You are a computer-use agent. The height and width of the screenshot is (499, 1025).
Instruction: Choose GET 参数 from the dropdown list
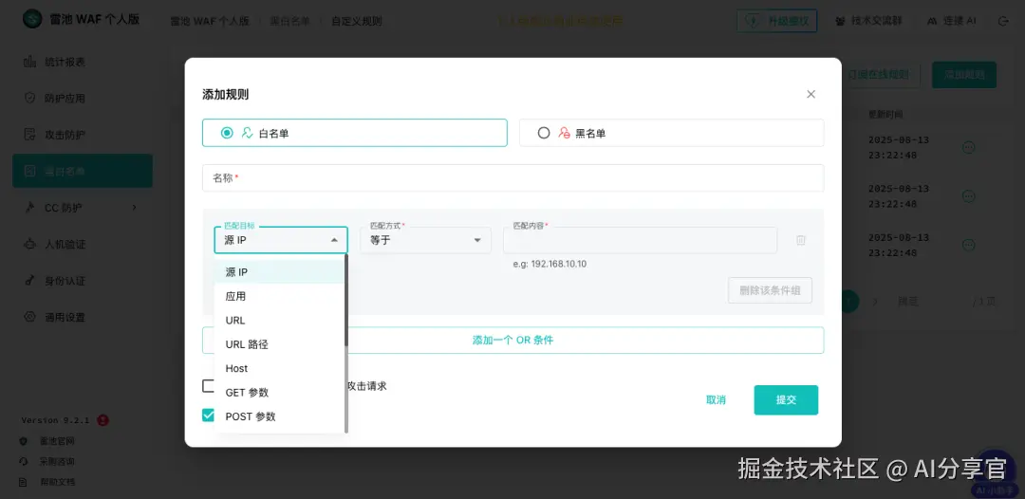pyautogui.click(x=279, y=393)
